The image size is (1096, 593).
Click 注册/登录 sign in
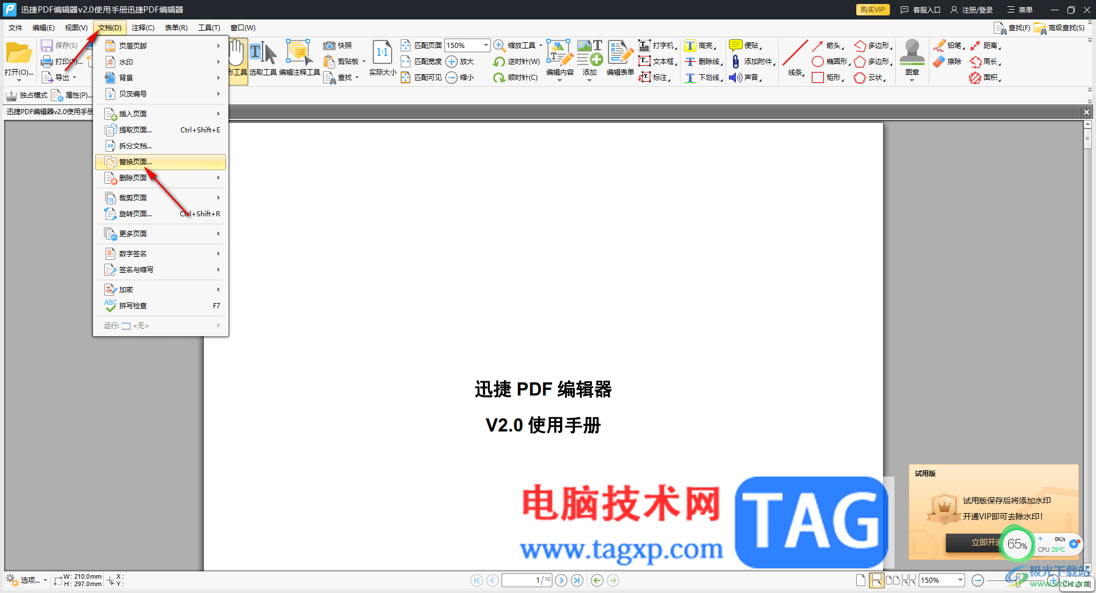(x=972, y=10)
